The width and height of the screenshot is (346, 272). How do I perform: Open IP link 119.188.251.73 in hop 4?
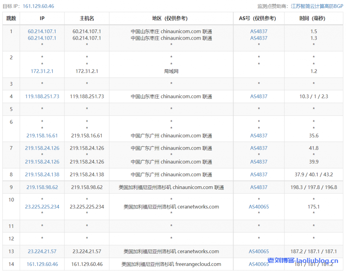(x=42, y=97)
